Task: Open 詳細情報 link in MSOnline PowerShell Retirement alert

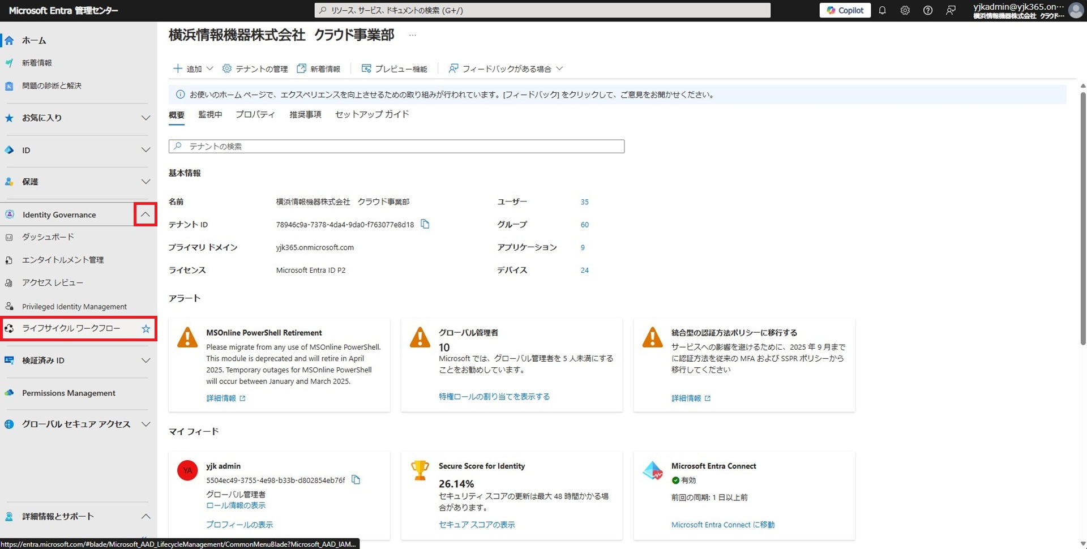Action: pyautogui.click(x=226, y=398)
